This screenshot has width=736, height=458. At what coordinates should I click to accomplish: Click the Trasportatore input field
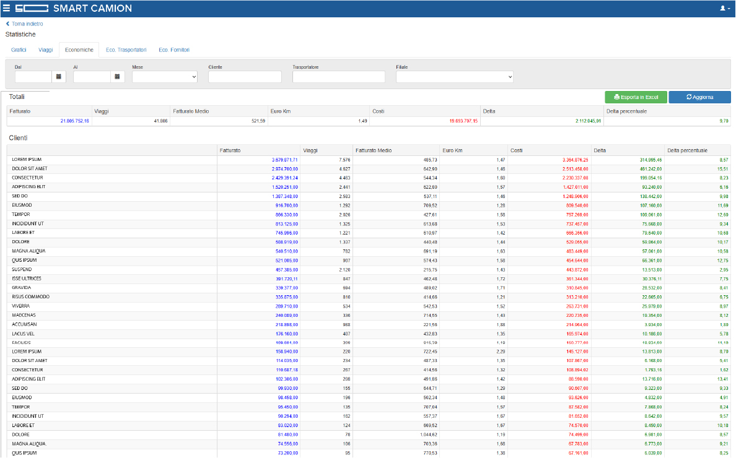coord(339,76)
